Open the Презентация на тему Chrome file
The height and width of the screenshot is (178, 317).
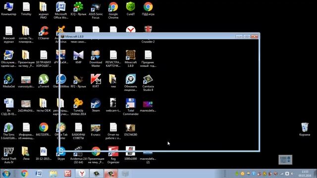tap(96, 155)
